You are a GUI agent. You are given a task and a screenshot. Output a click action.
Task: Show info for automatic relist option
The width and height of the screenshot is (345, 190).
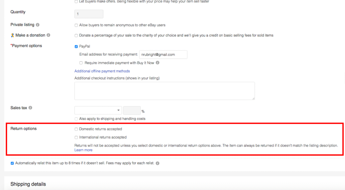tap(158, 163)
